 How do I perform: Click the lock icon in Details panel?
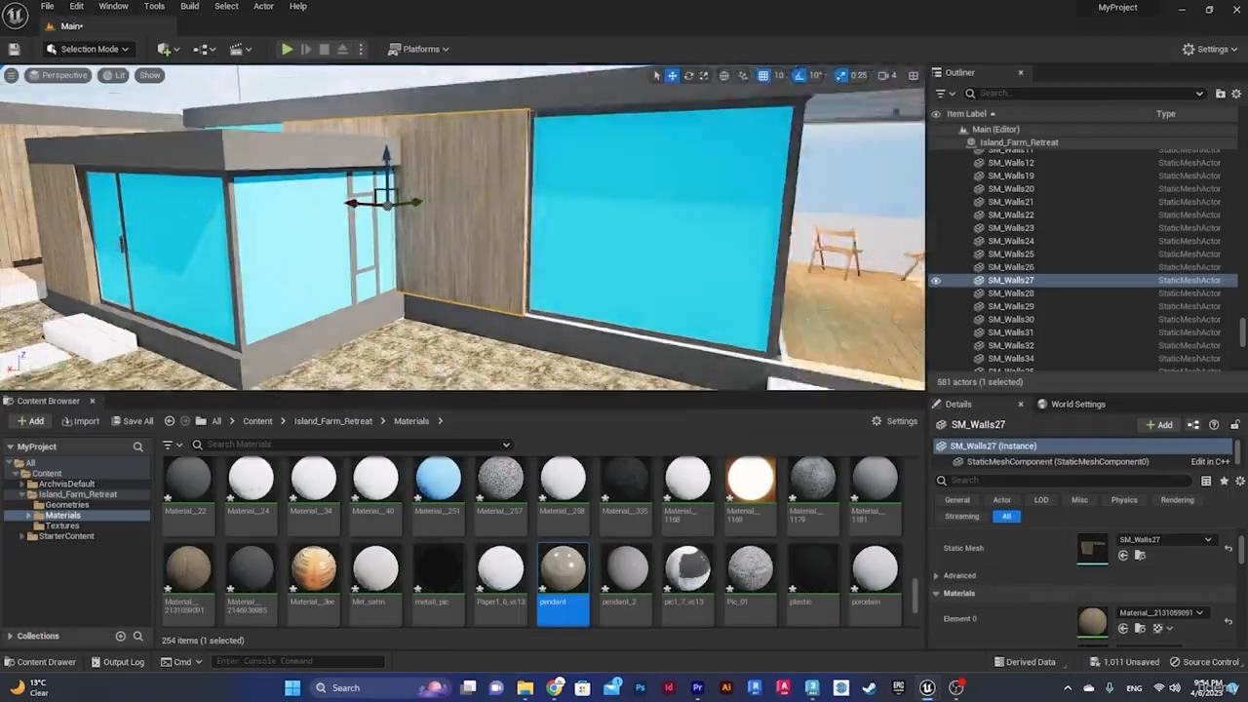(x=1234, y=425)
